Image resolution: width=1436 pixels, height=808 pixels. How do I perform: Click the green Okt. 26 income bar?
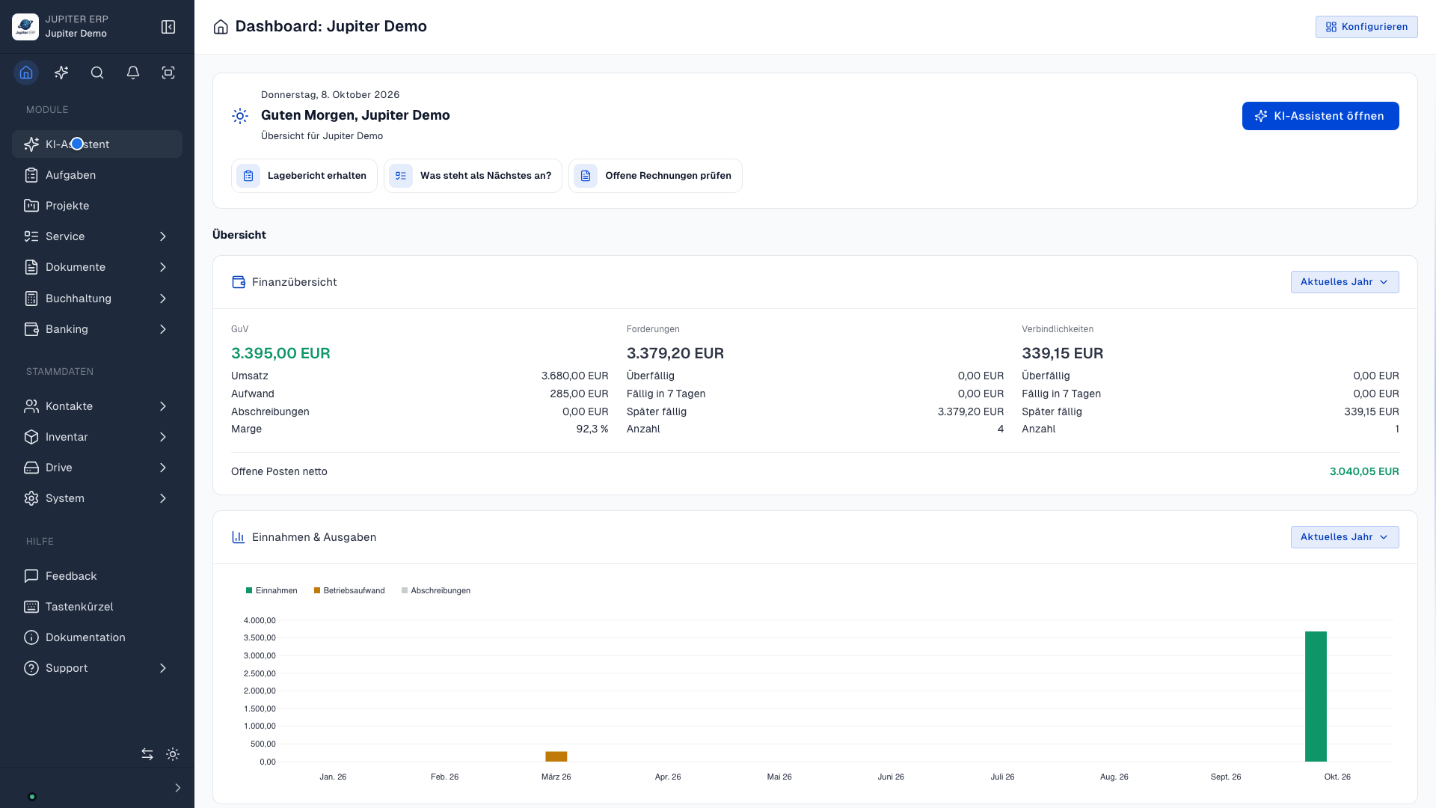(x=1316, y=696)
